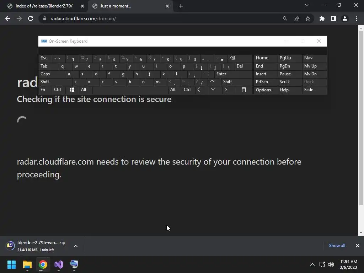Expand blender zip download options chevron
364x273 pixels.
point(76,246)
